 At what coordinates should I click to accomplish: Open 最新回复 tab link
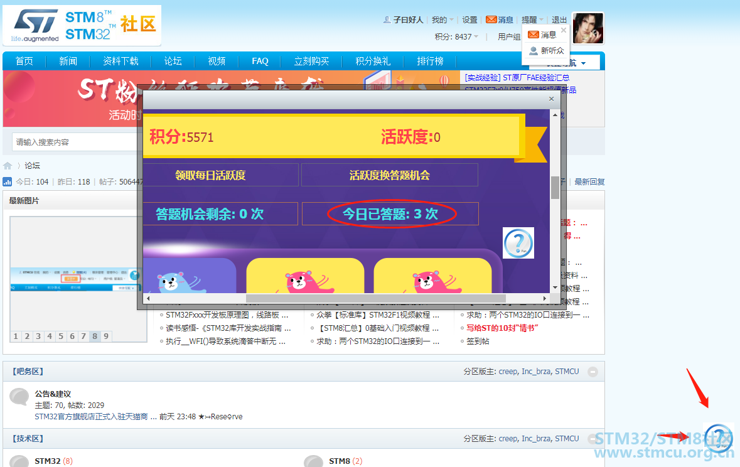click(x=589, y=182)
